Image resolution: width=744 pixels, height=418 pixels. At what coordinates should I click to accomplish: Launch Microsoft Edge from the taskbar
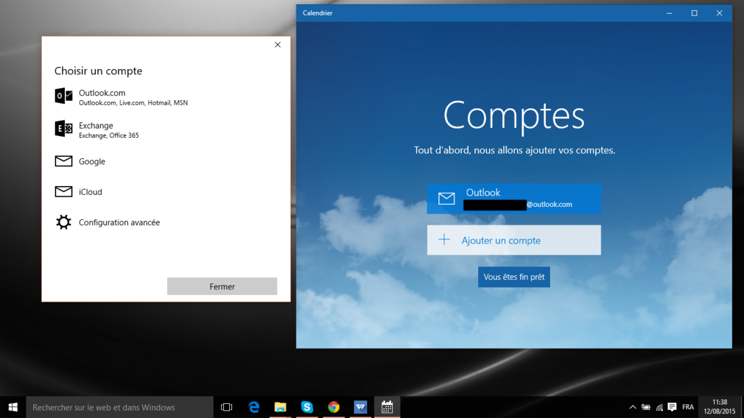click(254, 407)
